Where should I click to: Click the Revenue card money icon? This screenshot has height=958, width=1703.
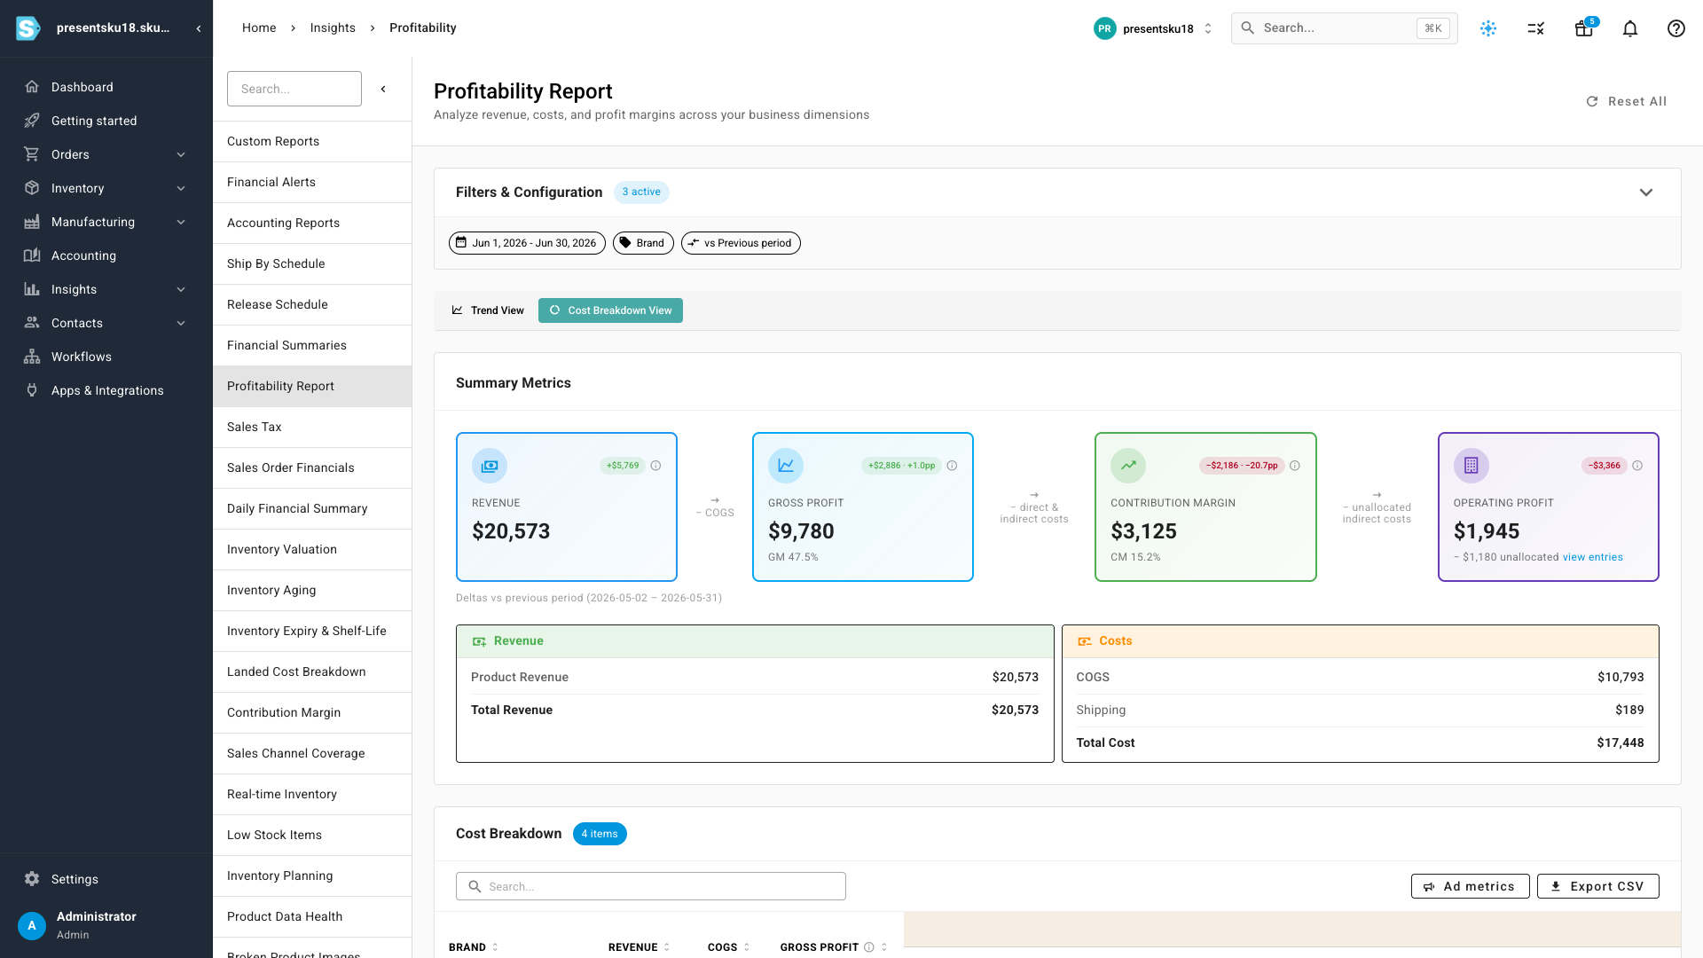(x=490, y=466)
